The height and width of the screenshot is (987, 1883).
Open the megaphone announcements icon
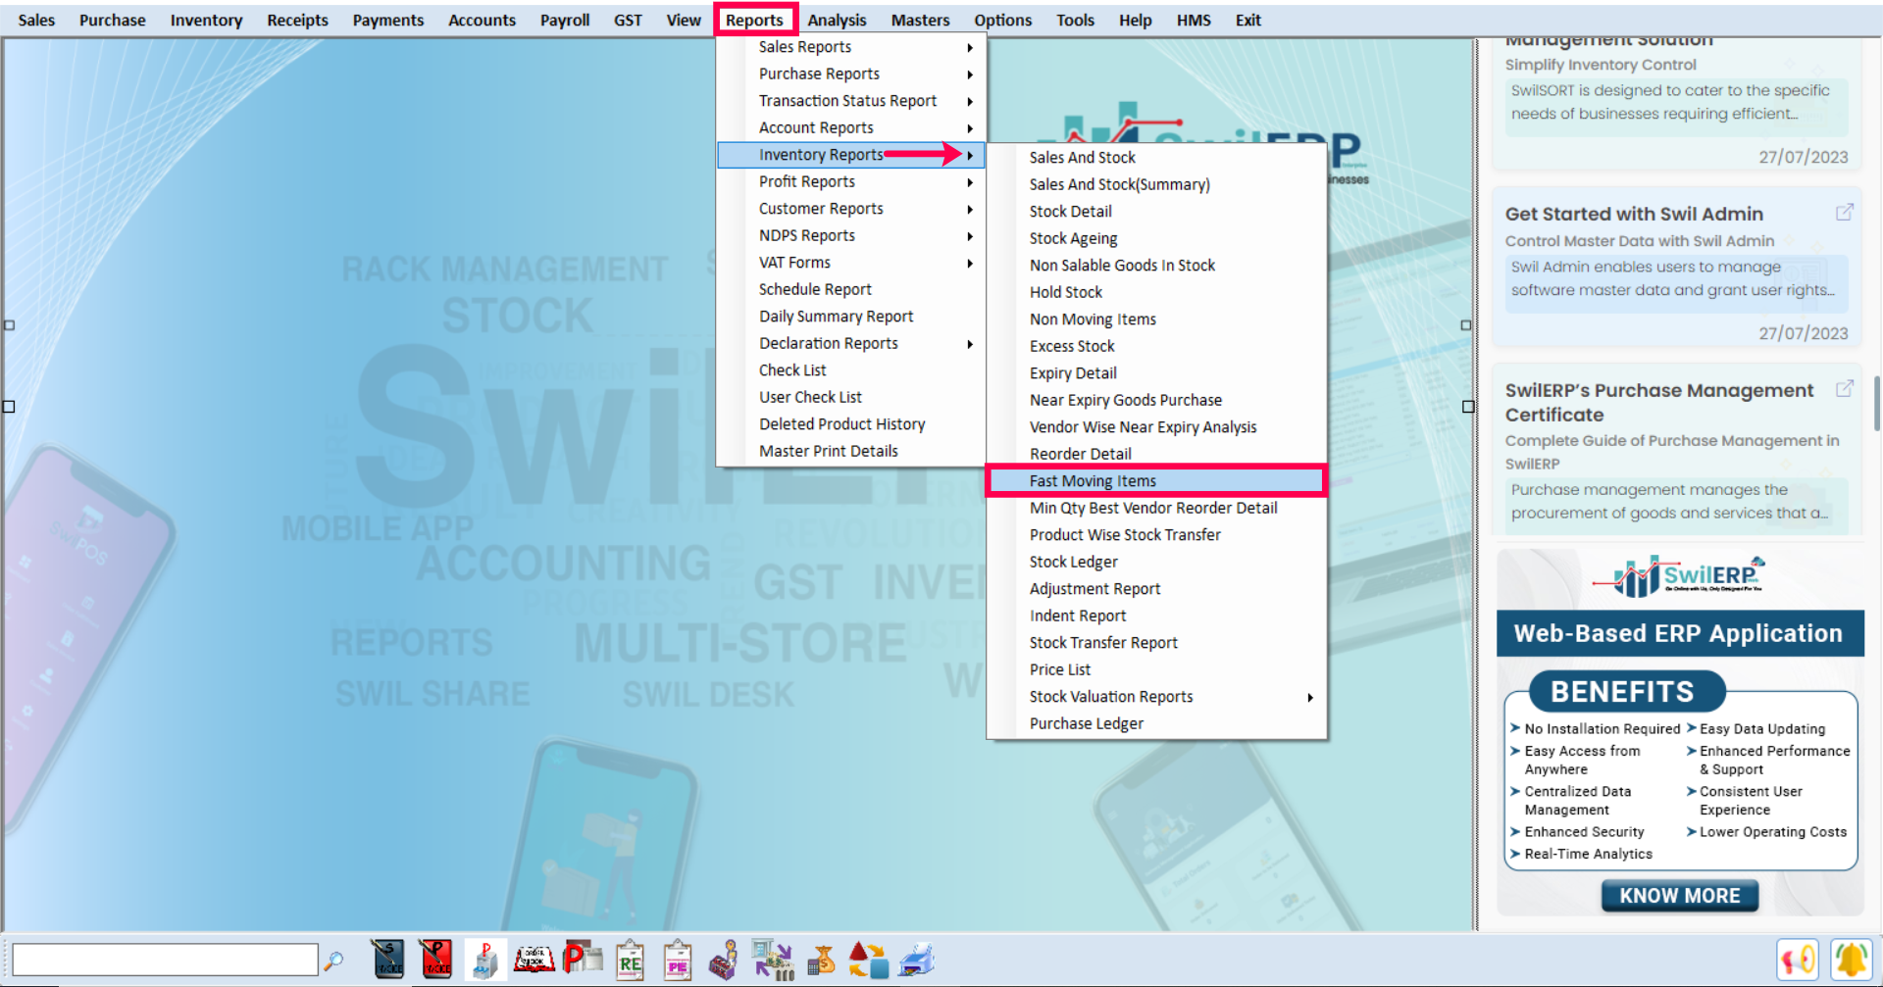1799,961
